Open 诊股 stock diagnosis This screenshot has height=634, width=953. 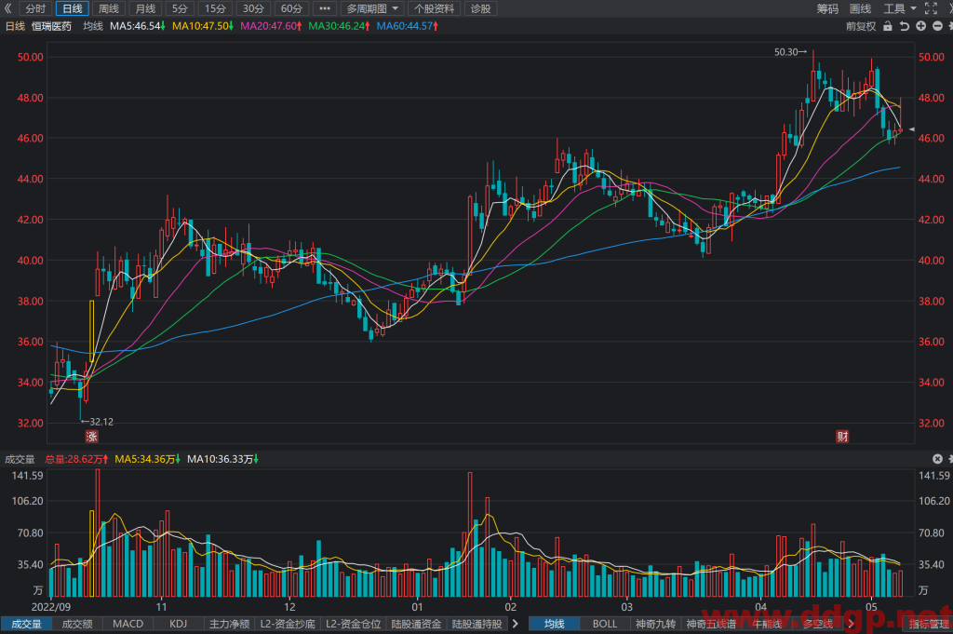pyautogui.click(x=480, y=8)
